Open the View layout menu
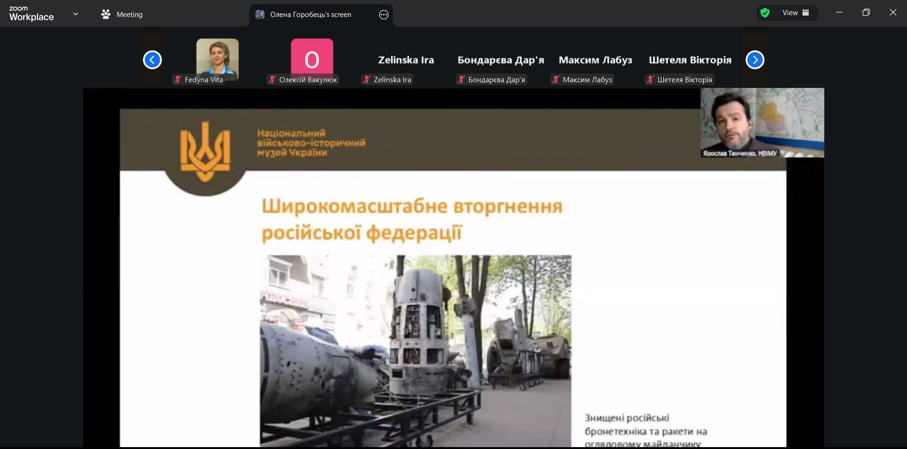This screenshot has width=907, height=449. 795,13
